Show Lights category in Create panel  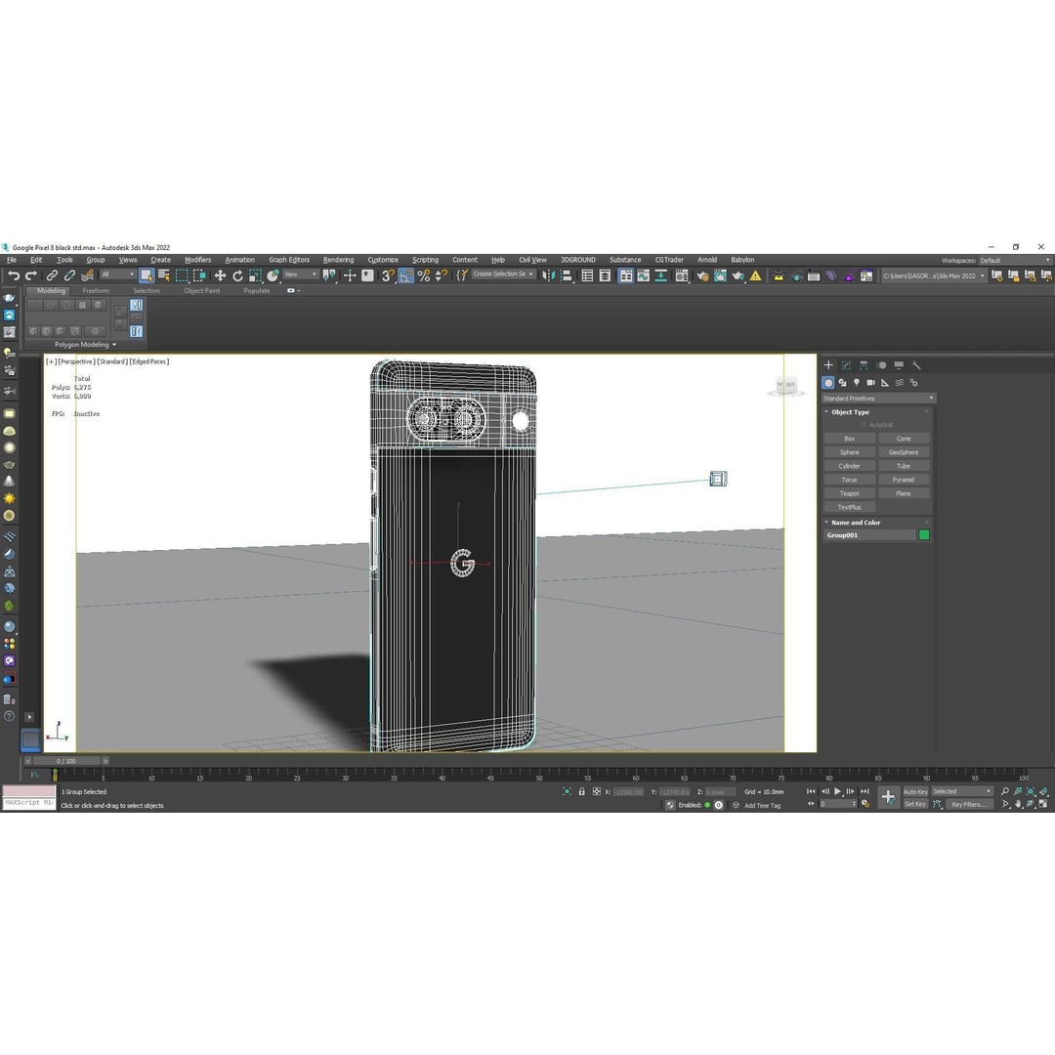coord(857,382)
